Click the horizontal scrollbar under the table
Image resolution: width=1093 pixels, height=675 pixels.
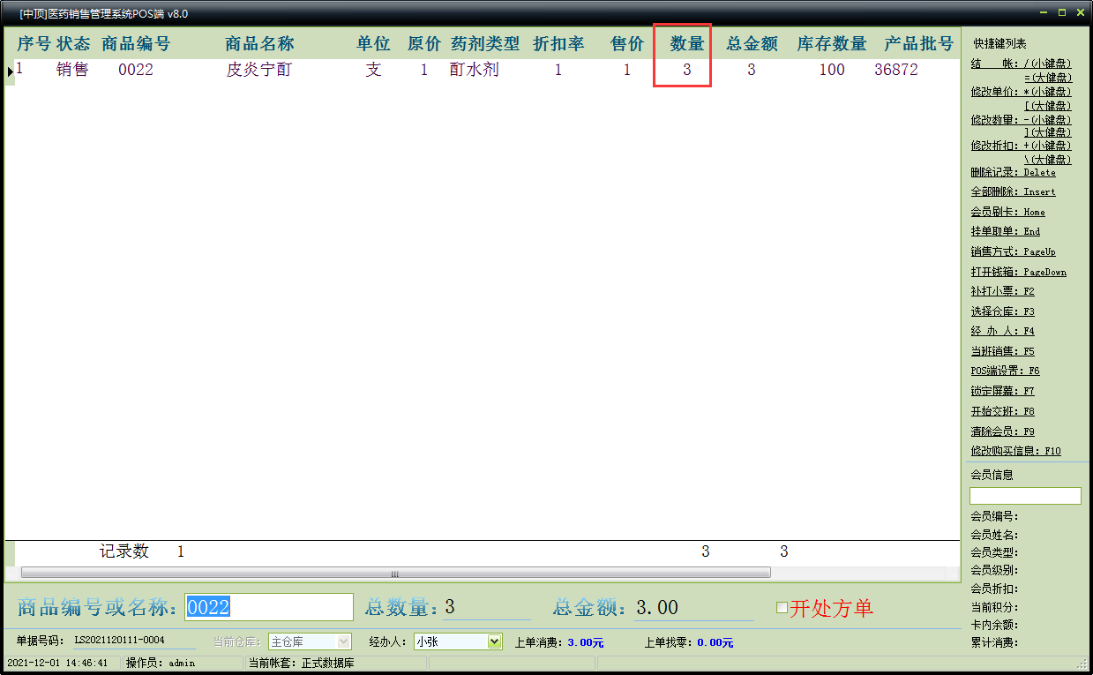point(395,573)
